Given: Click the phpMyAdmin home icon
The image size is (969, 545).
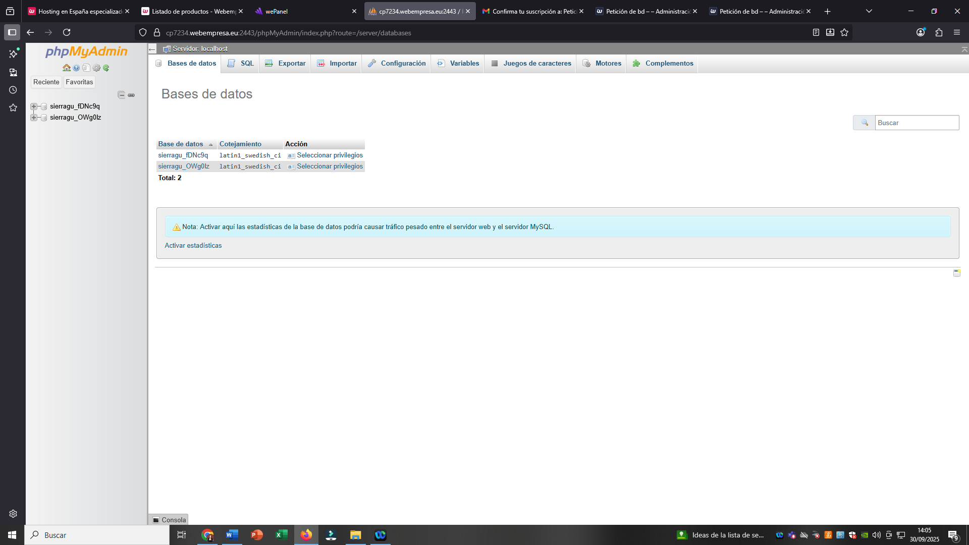Looking at the screenshot, I should (x=66, y=68).
